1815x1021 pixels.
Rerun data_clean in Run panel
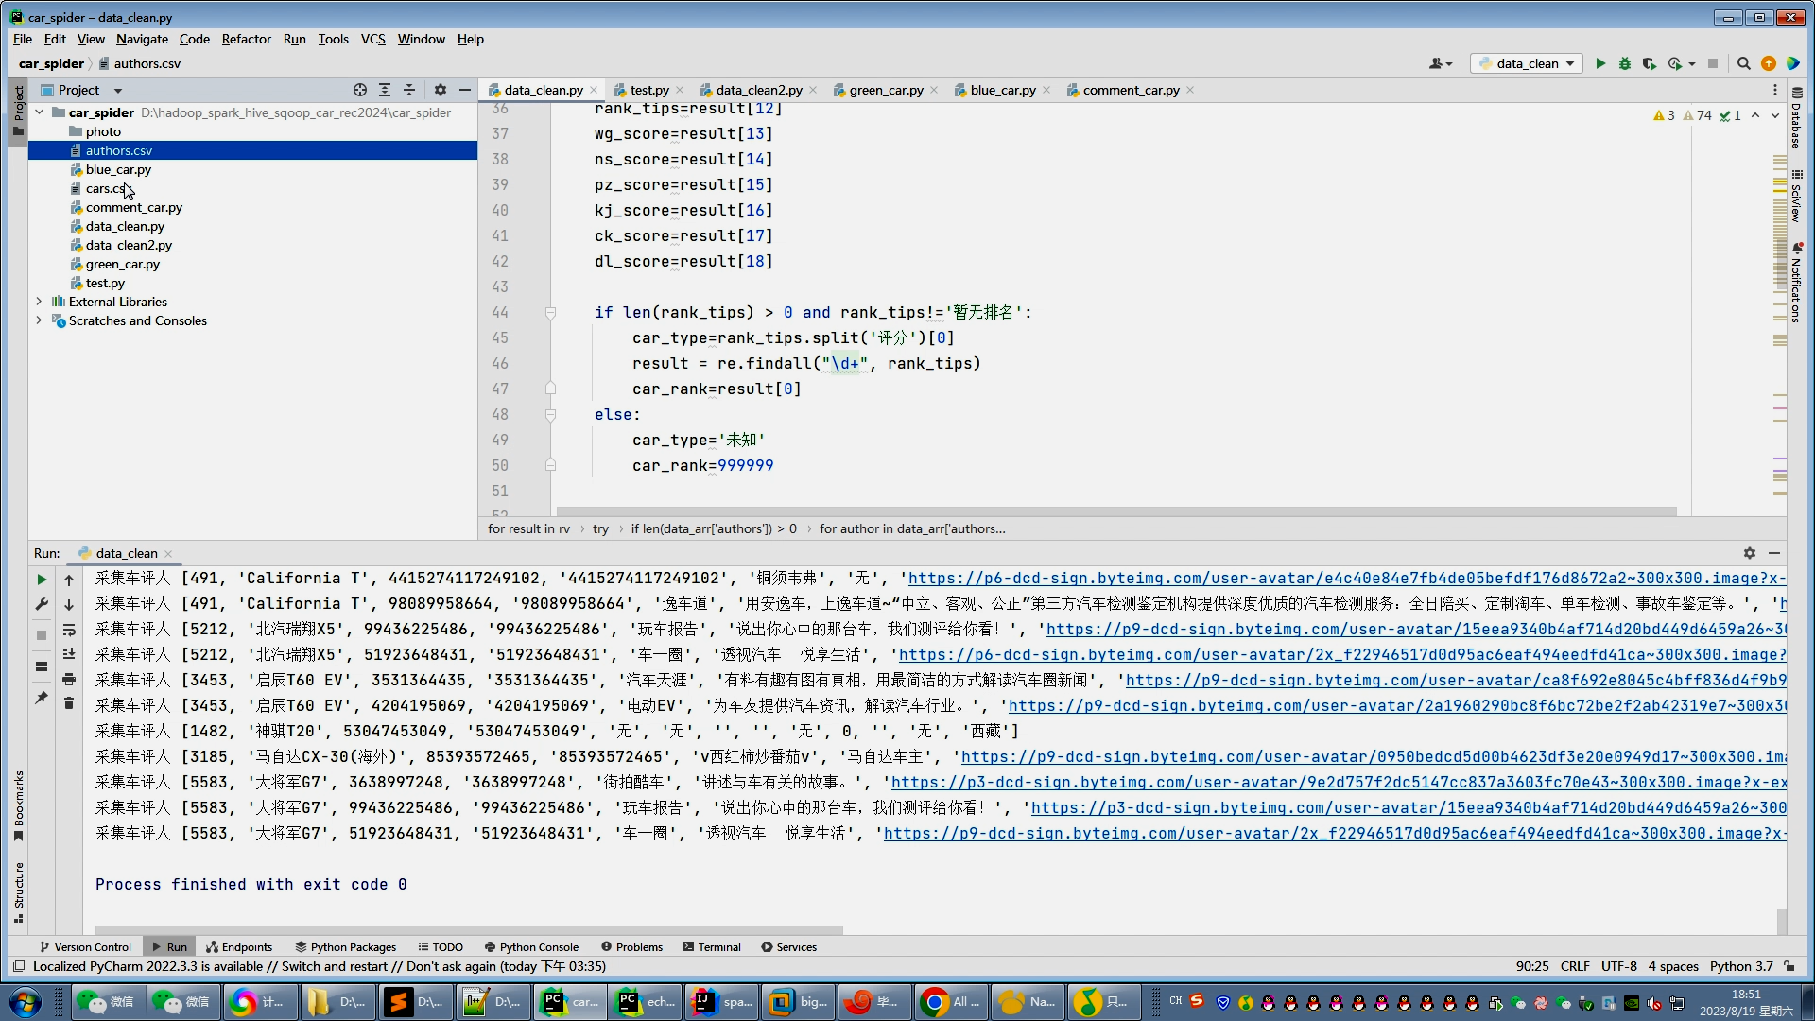coord(42,580)
